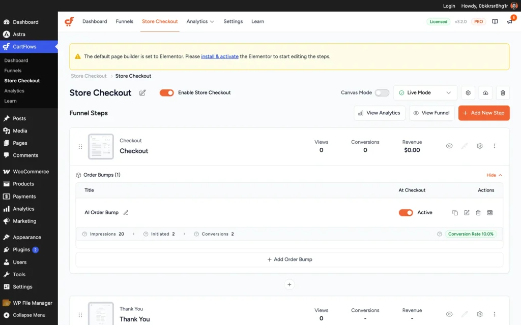Viewport: 521px width, 325px height.
Task: Preview the Thank You step eye icon
Action: (x=449, y=314)
